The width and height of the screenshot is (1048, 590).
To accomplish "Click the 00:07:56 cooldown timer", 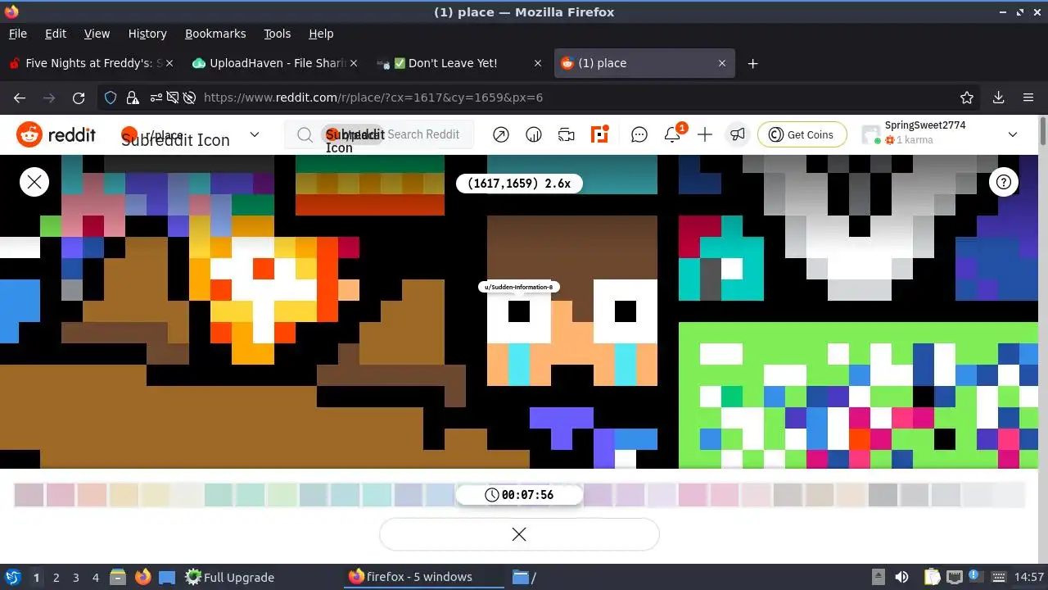I will tap(519, 495).
